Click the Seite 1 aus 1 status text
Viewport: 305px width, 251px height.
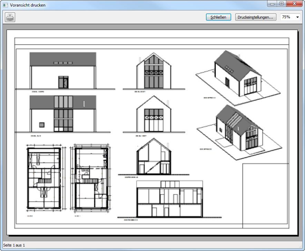tap(14, 245)
